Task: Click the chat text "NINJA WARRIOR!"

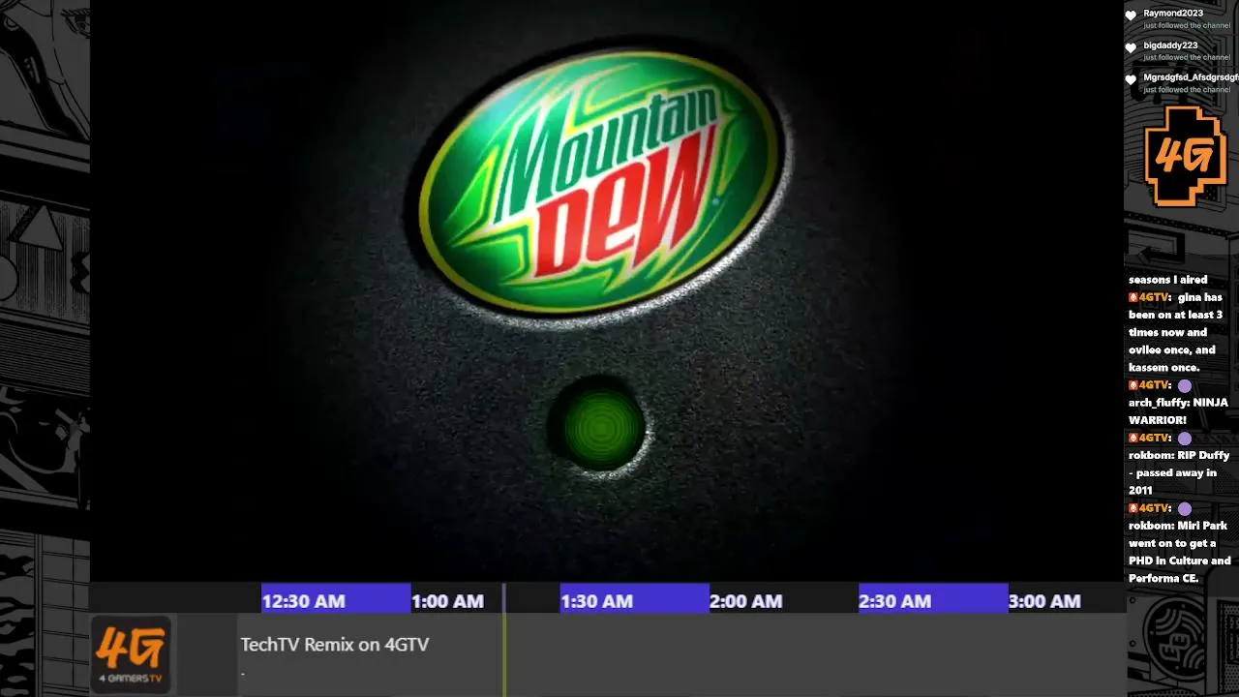Action: coord(1179,411)
